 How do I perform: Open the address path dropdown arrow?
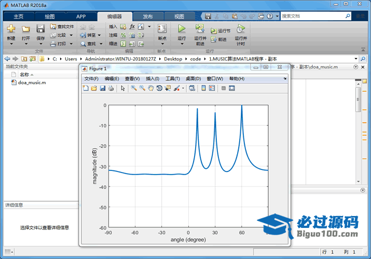point(356,59)
